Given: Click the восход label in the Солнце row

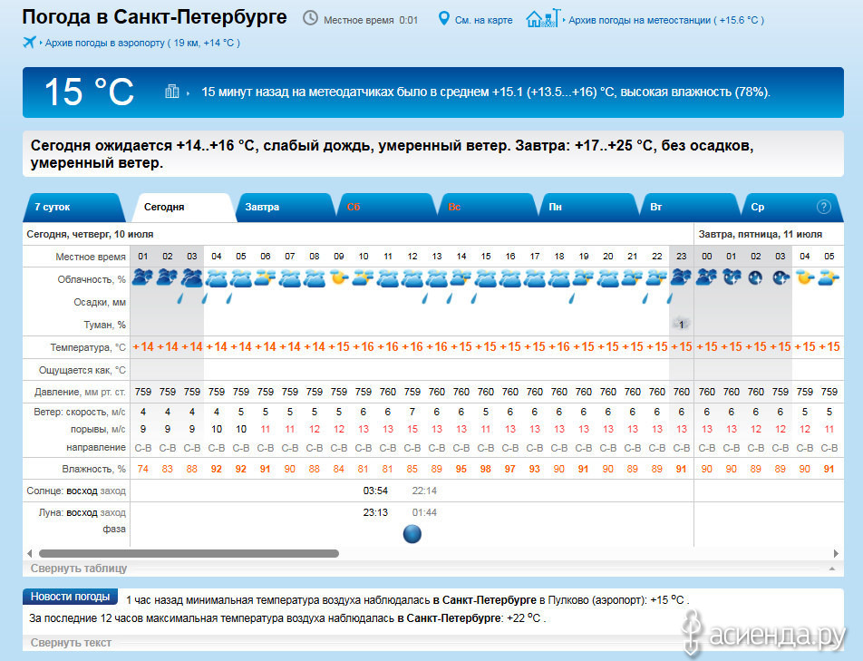Looking at the screenshot, I should 82,491.
